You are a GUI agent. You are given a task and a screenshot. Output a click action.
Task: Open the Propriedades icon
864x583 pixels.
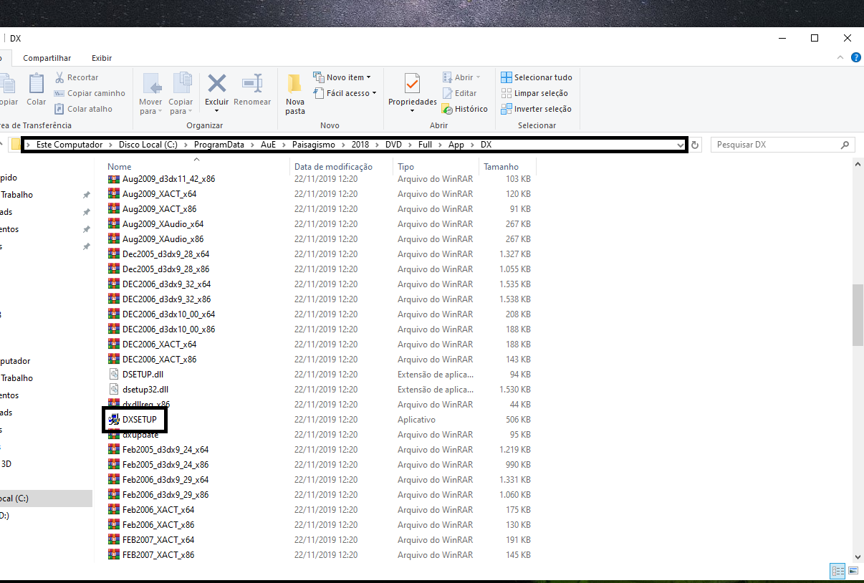pos(412,85)
